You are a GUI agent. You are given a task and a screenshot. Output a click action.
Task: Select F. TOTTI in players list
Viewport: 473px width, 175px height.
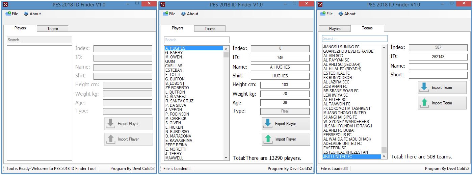(x=194, y=75)
